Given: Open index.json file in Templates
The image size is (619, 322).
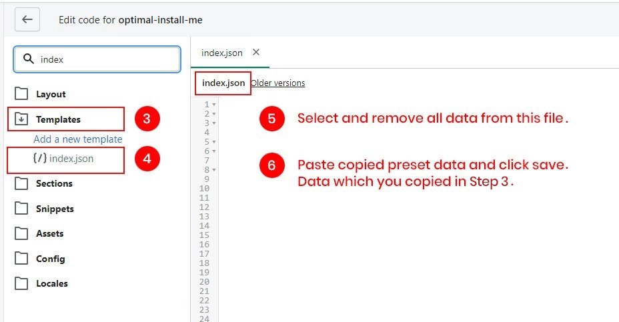Looking at the screenshot, I should click(71, 159).
